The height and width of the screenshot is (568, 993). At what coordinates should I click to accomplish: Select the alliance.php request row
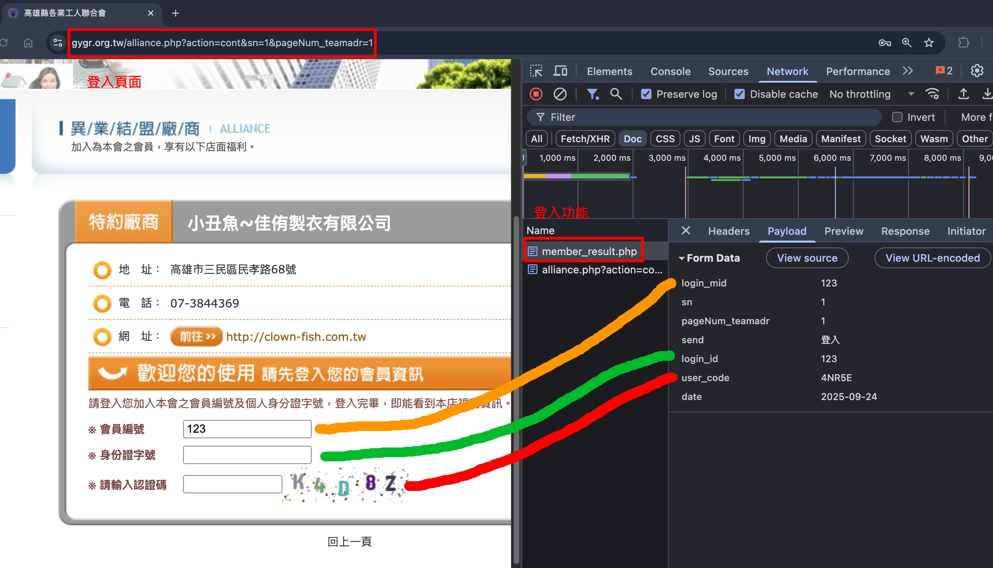[x=596, y=270]
